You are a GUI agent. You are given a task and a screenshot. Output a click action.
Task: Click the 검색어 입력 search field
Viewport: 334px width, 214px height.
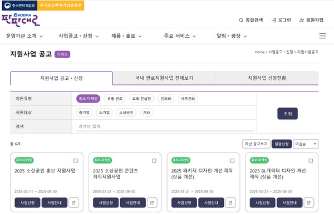(x=165, y=126)
